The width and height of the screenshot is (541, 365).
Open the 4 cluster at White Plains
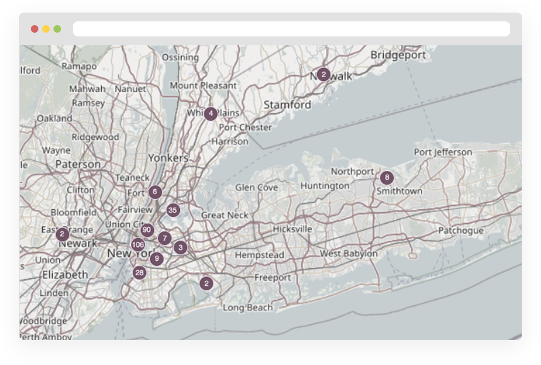(209, 114)
